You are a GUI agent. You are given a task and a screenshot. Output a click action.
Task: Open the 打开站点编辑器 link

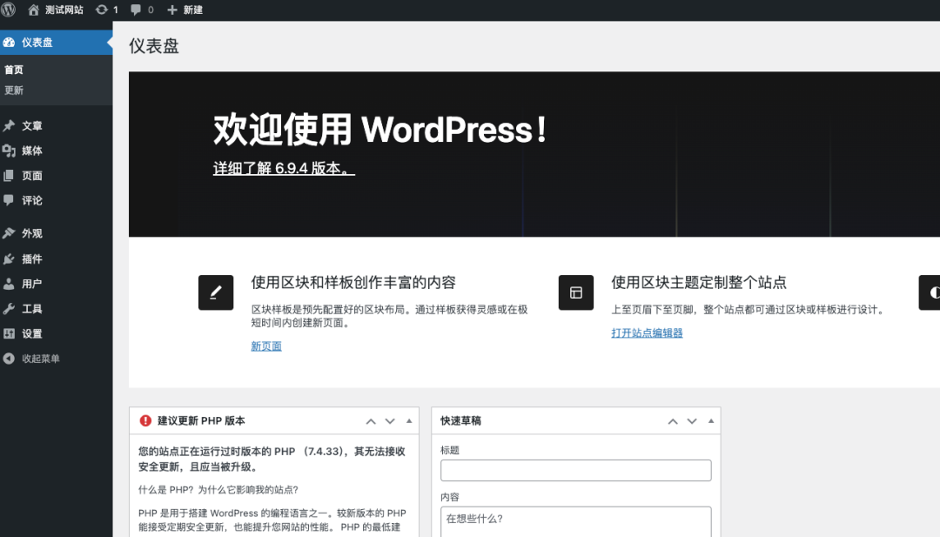pos(647,332)
